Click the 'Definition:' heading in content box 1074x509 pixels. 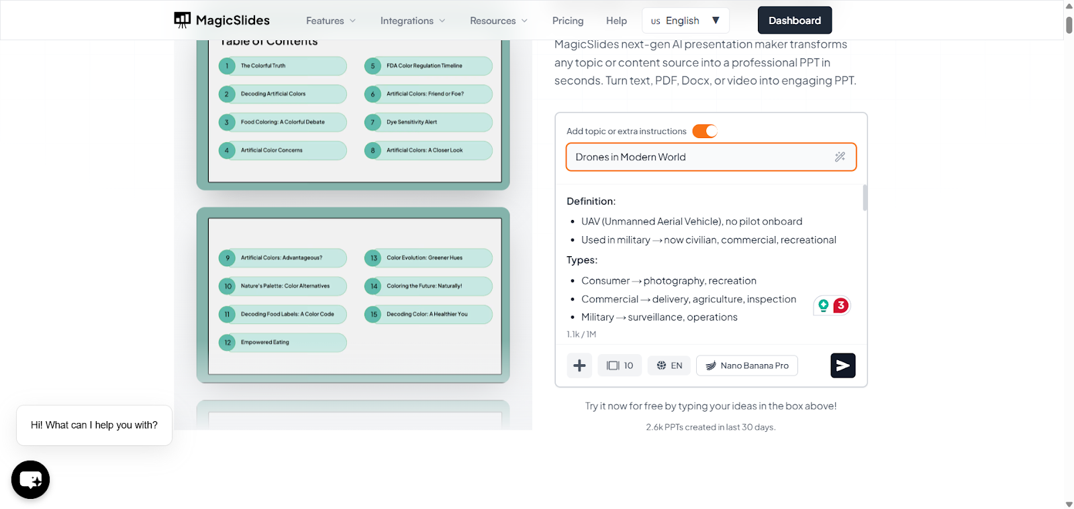591,201
